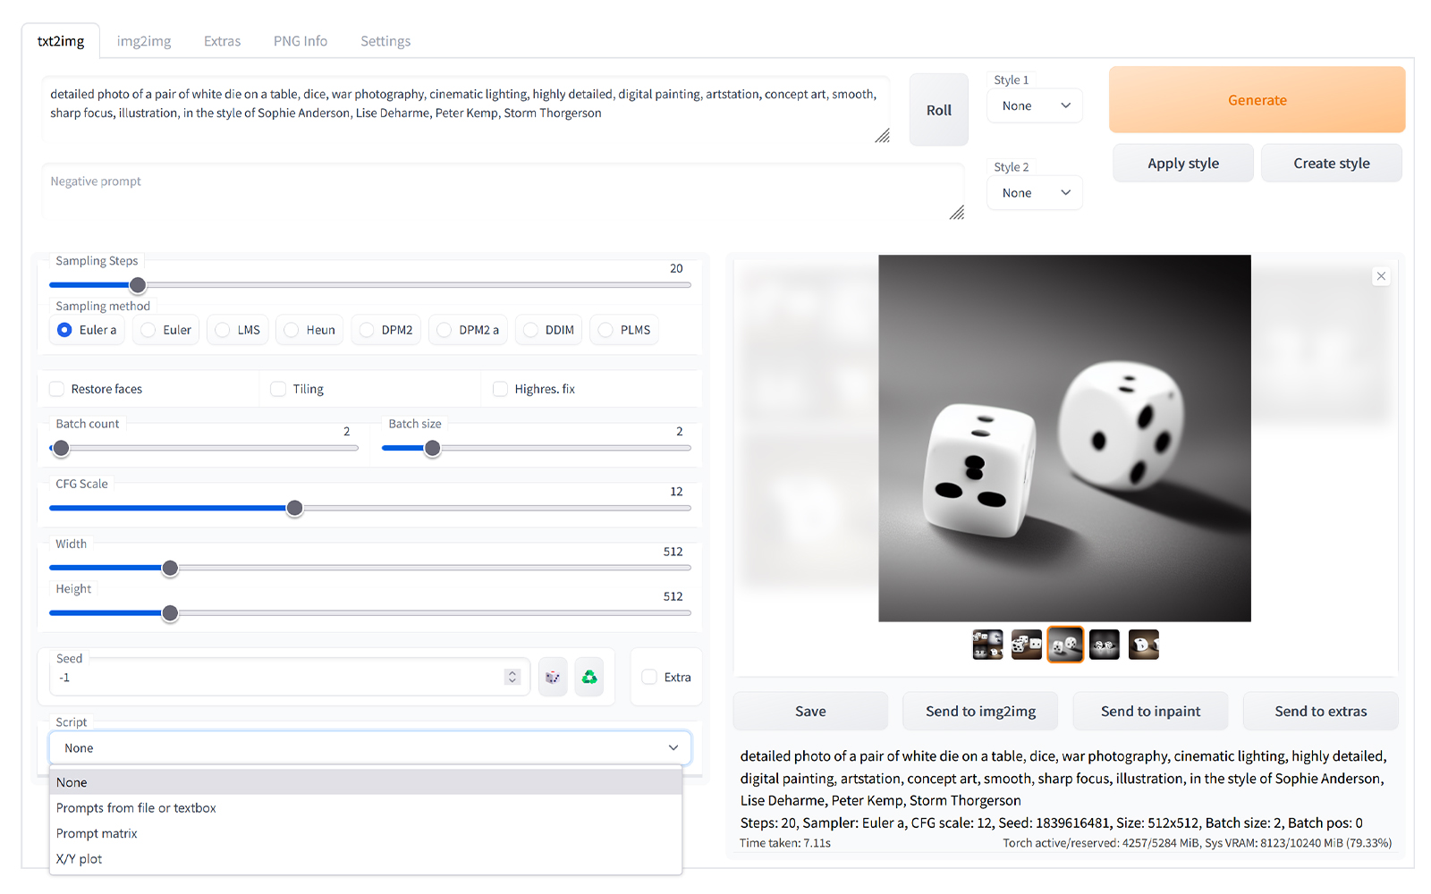The height and width of the screenshot is (894, 1431).
Task: Select X/Y plot from the Script list
Action: tap(79, 858)
